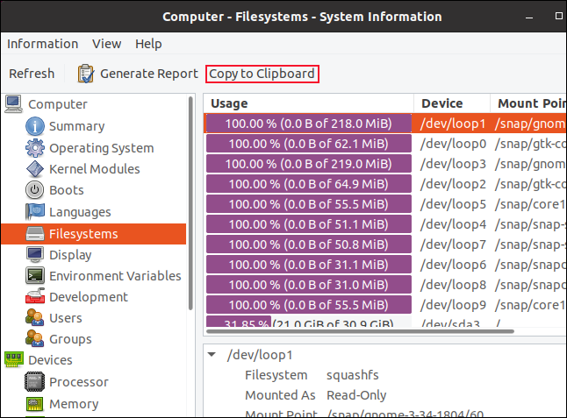
Task: Click the Generate Report clipboard icon
Action: (86, 74)
